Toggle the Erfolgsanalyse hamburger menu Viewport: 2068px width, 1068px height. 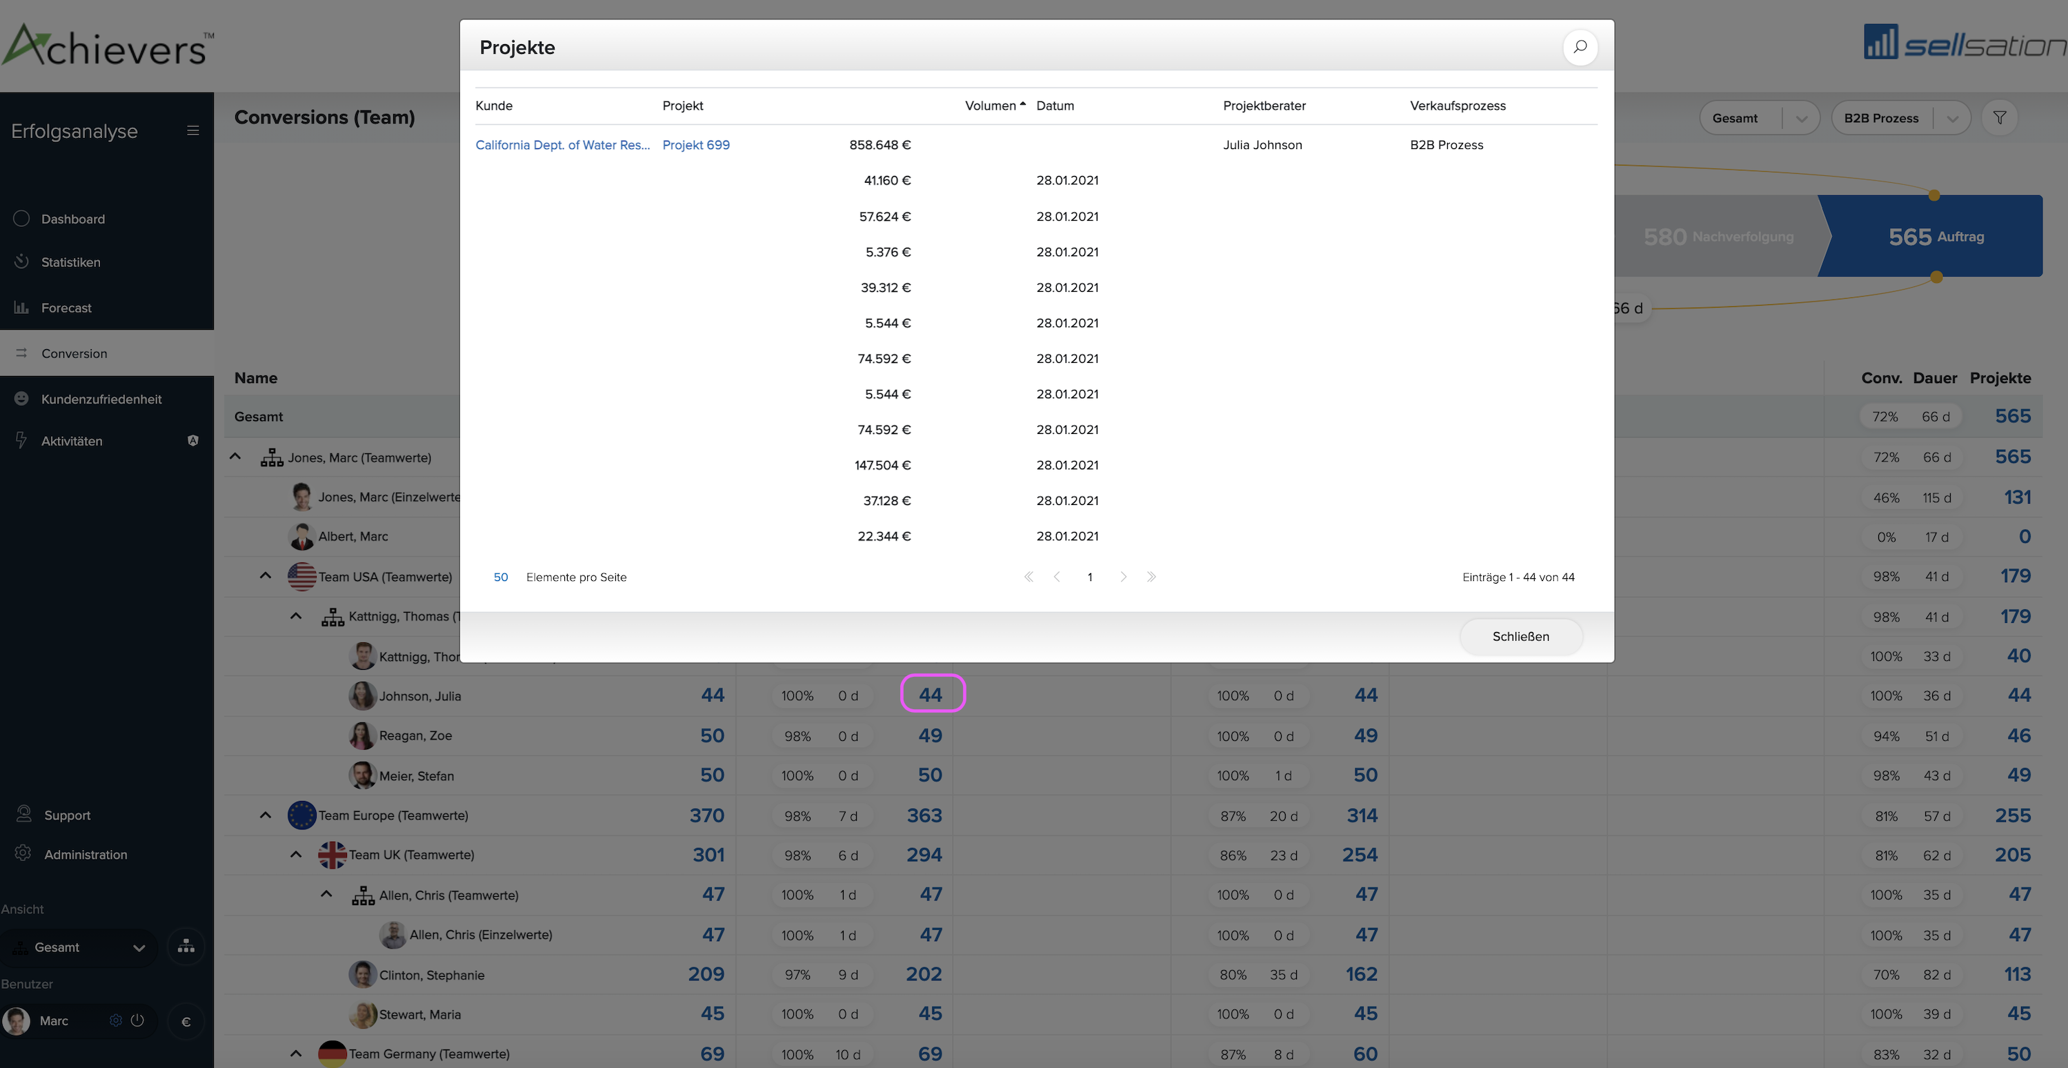pyautogui.click(x=192, y=130)
